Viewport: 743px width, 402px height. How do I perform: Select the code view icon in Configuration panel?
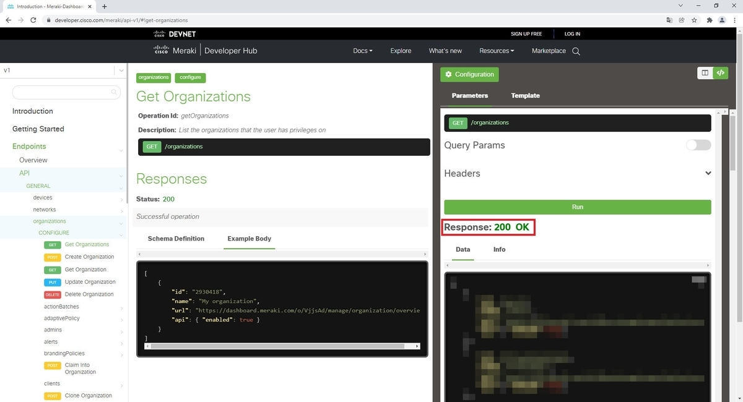[x=720, y=72]
